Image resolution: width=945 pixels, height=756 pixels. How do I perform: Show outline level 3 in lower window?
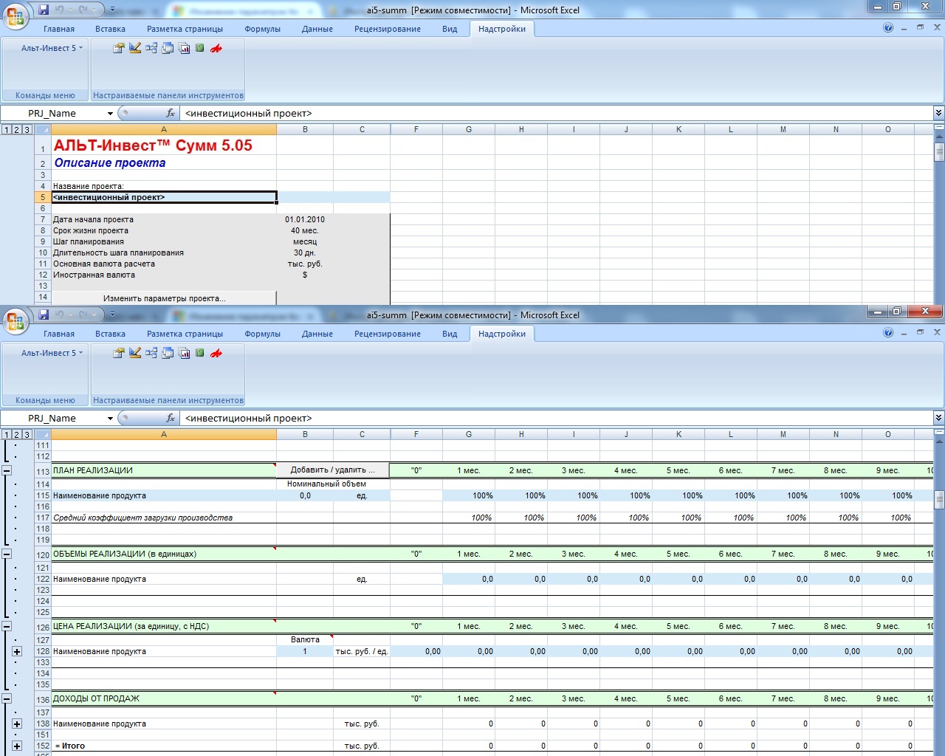click(27, 434)
